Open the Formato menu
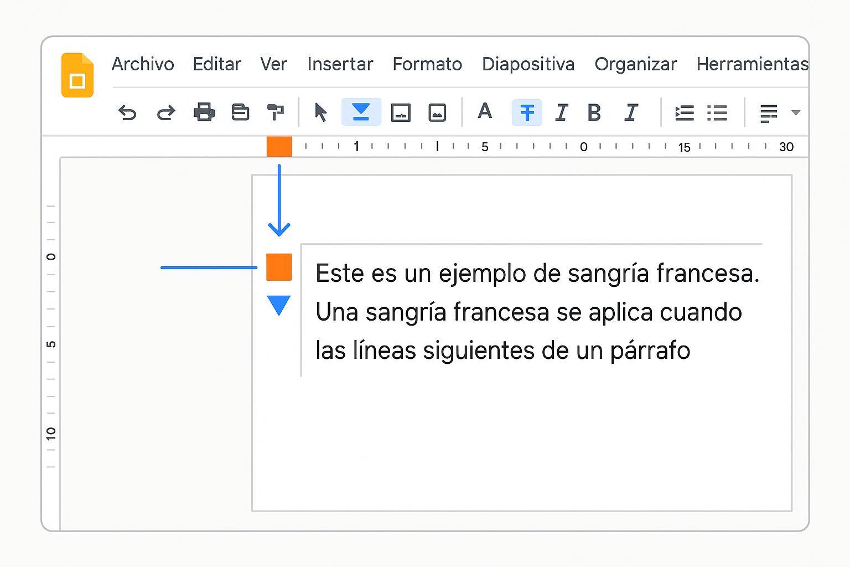This screenshot has height=567, width=850. pyautogui.click(x=427, y=64)
